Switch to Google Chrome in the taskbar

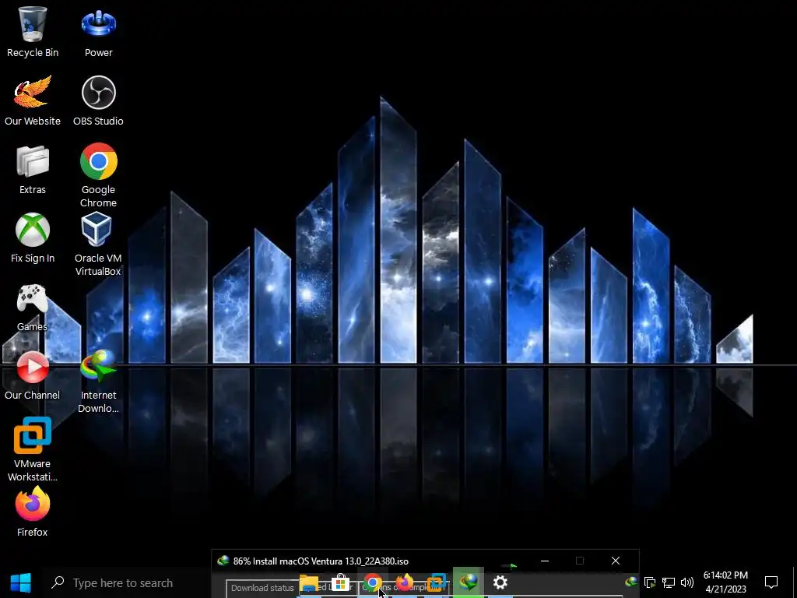click(x=373, y=582)
